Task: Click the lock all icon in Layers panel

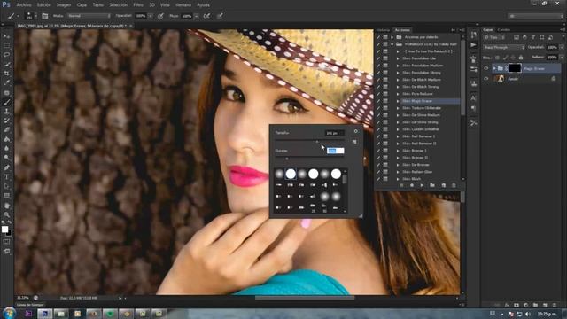Action: click(x=521, y=58)
